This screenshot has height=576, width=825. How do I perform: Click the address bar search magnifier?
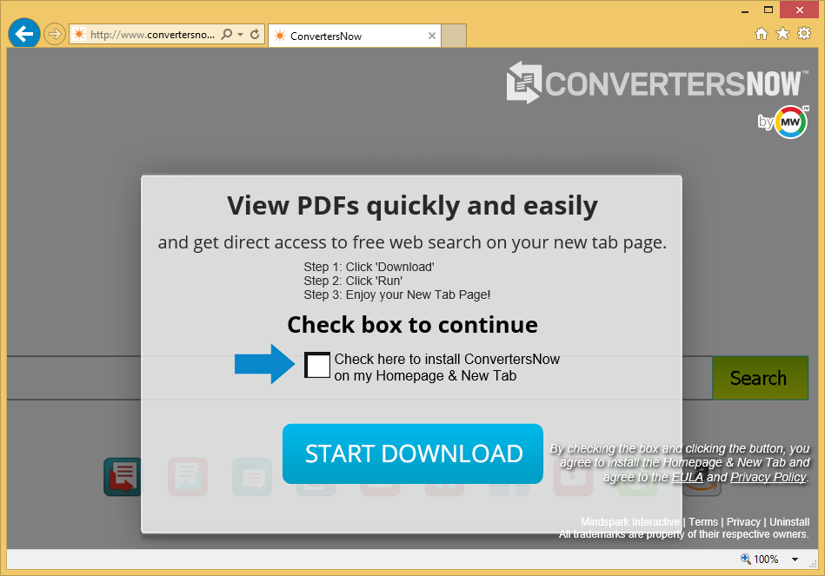pyautogui.click(x=227, y=35)
